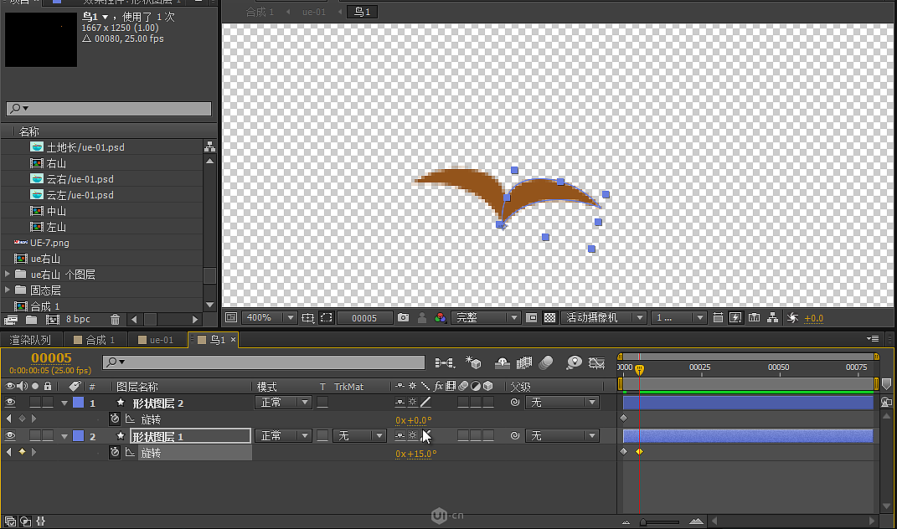The image size is (897, 529).
Task: Toggle hide shy layers switch in the timeline
Action: [503, 362]
